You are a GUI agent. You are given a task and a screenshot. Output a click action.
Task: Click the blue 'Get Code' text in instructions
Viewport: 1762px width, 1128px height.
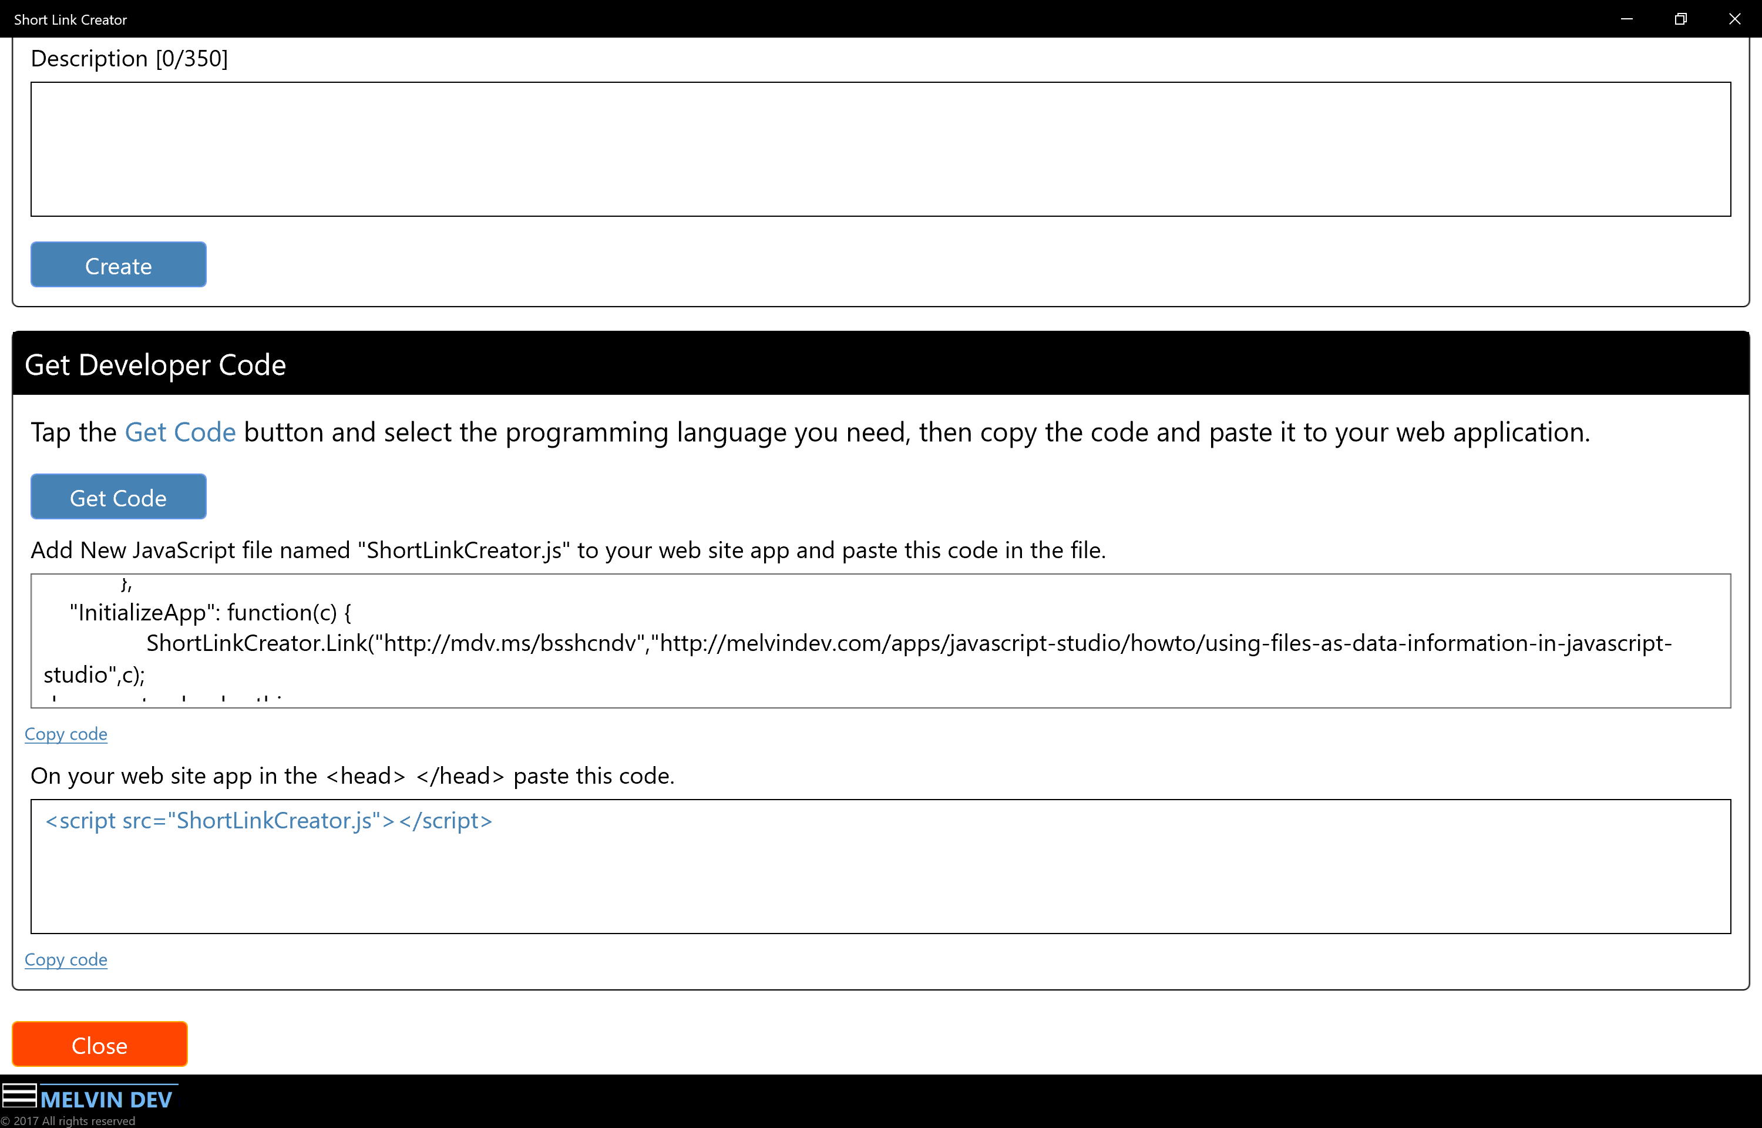tap(180, 432)
